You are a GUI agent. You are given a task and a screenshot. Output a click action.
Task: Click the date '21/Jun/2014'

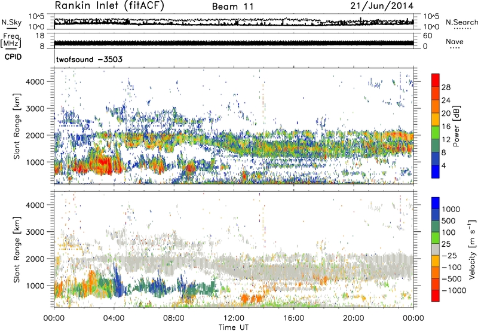[382, 6]
